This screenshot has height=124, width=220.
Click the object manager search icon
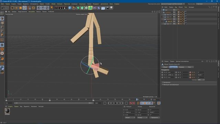click(x=209, y=7)
